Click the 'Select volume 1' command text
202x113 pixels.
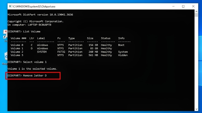pyautogui.click(x=35, y=62)
